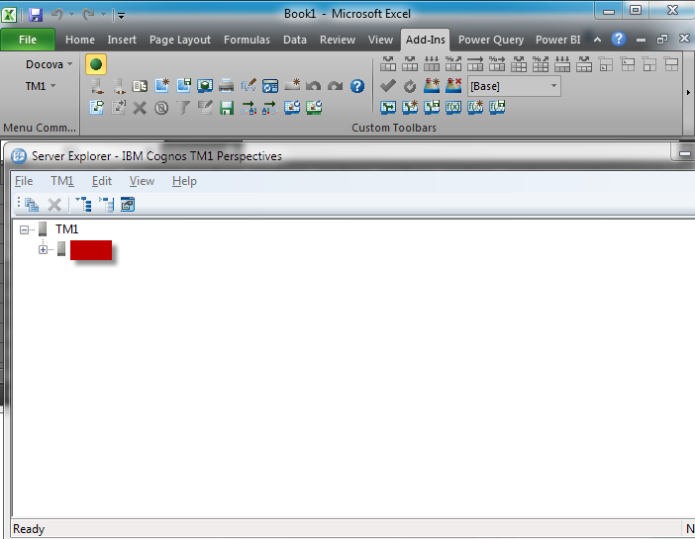Image resolution: width=695 pixels, height=539 pixels.
Task: Open the Docova dropdown menu
Action: 49,64
